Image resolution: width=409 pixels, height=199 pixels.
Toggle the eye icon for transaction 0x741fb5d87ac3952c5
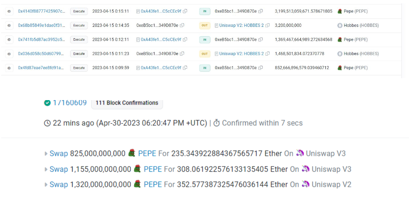9,39
